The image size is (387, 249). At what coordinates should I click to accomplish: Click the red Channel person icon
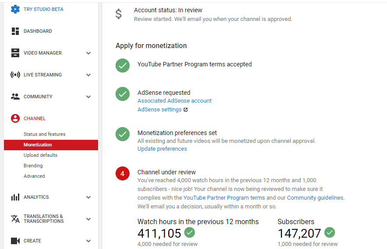(15, 118)
